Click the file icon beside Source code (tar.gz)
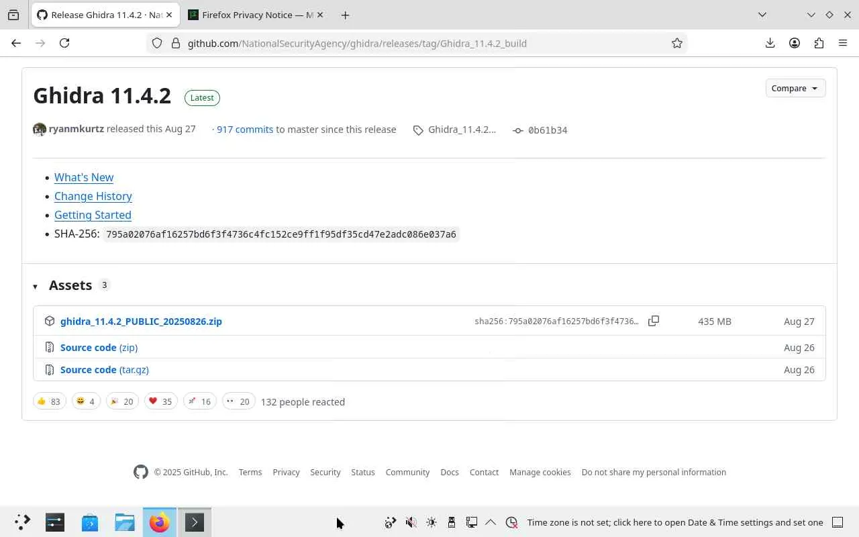859x537 pixels. pyautogui.click(x=50, y=369)
